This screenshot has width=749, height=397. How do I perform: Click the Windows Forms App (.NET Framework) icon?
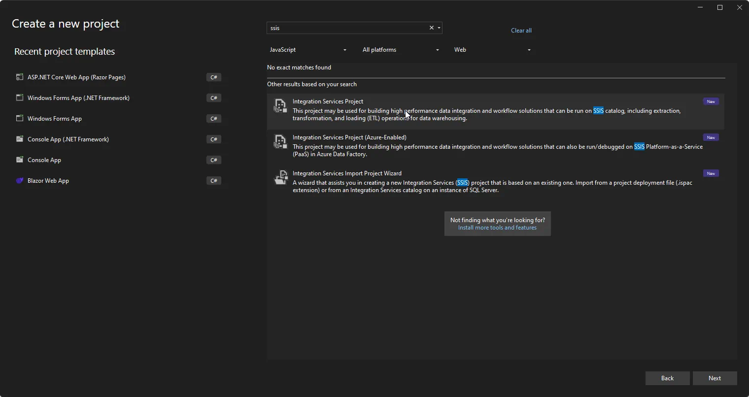[x=20, y=98]
